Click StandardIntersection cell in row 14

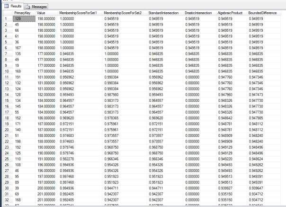tap(165, 95)
